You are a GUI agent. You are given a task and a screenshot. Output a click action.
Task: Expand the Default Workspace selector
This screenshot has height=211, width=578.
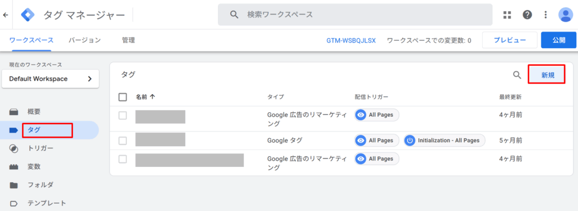click(50, 79)
